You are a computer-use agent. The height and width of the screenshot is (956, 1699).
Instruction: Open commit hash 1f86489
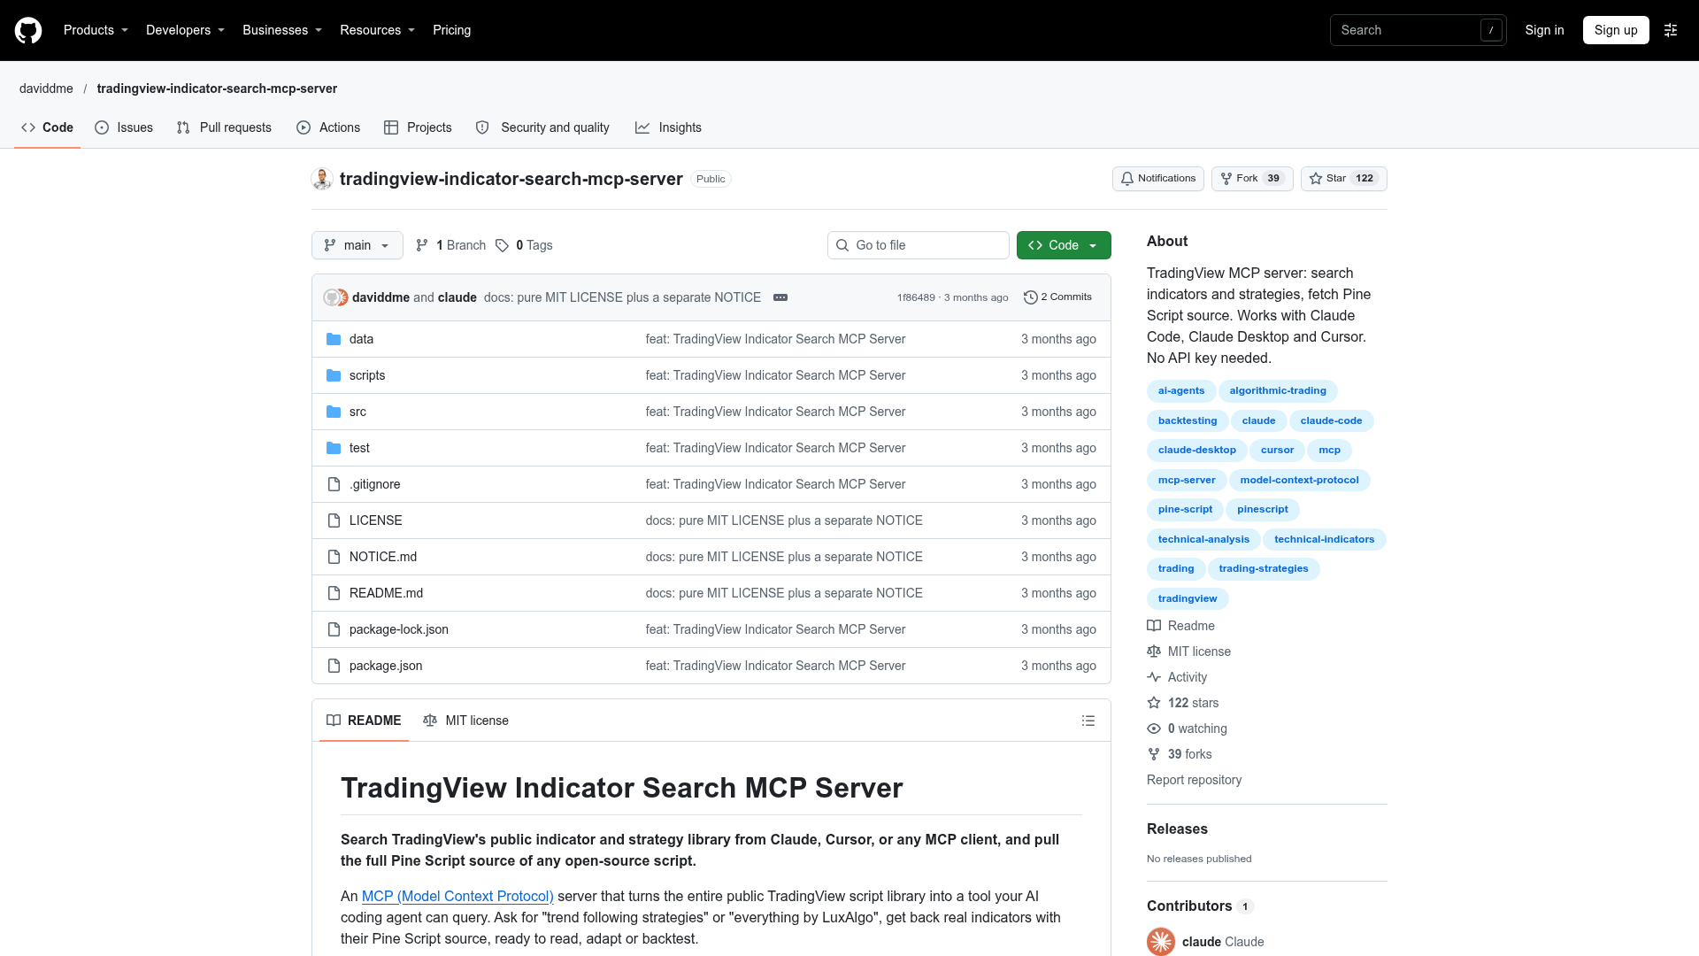[916, 297]
